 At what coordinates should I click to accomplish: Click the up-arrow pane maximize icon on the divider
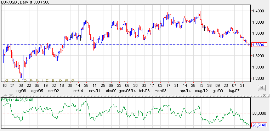point(6,95)
